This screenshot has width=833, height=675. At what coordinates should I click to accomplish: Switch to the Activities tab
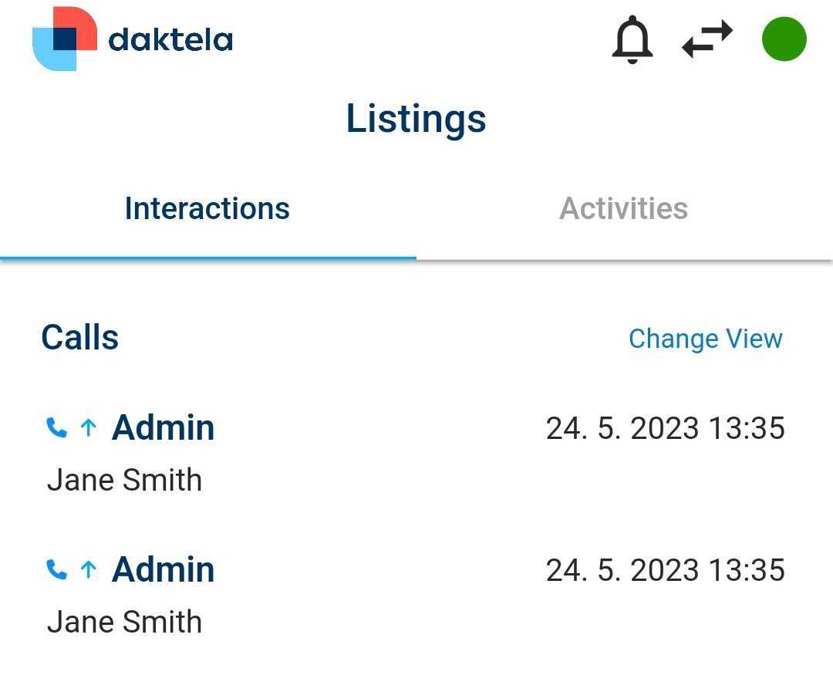coord(623,209)
